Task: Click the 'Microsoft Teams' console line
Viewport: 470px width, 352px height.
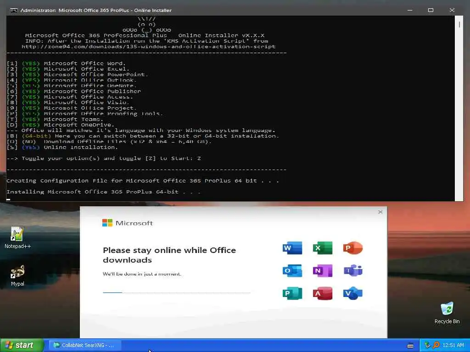Action: [x=55, y=119]
